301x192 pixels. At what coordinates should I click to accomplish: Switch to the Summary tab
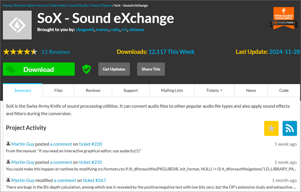23,90
